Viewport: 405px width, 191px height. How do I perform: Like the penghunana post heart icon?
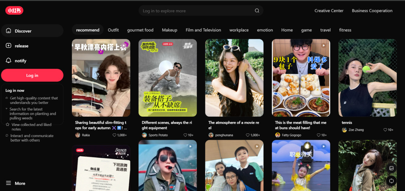248,135
